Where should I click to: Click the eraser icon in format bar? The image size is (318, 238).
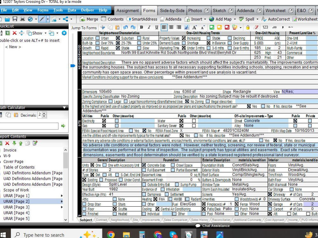(256, 27)
